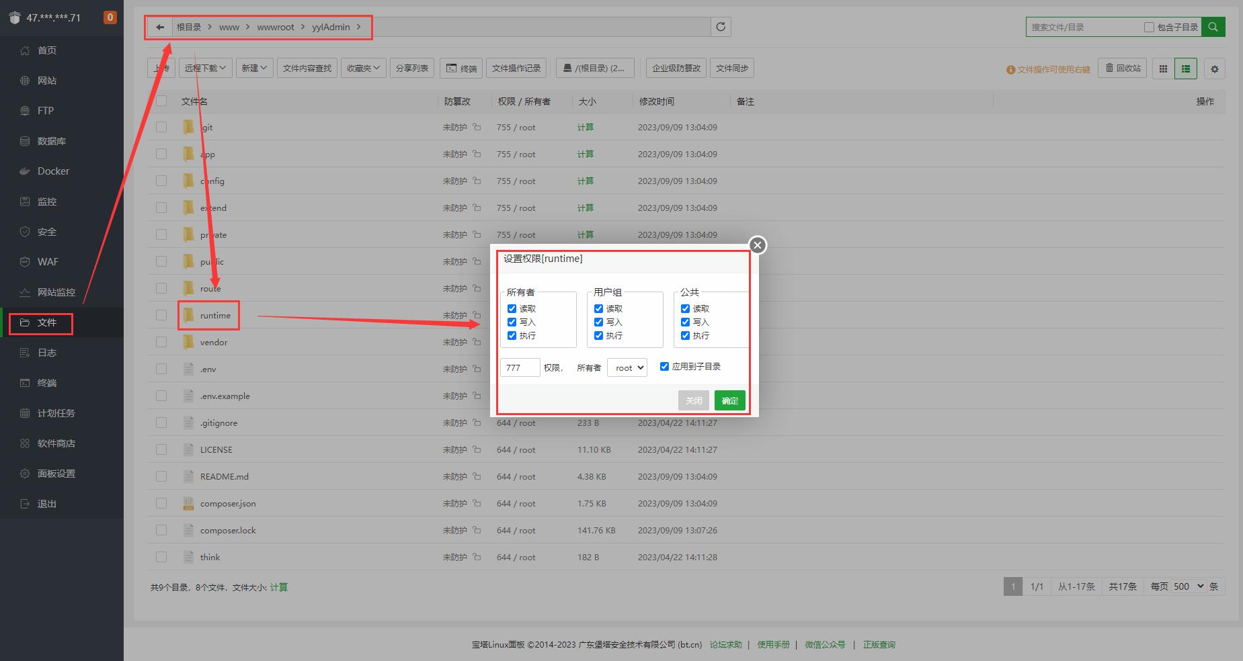Click the refresh icon beside path bar
The image size is (1243, 661).
click(x=721, y=27)
